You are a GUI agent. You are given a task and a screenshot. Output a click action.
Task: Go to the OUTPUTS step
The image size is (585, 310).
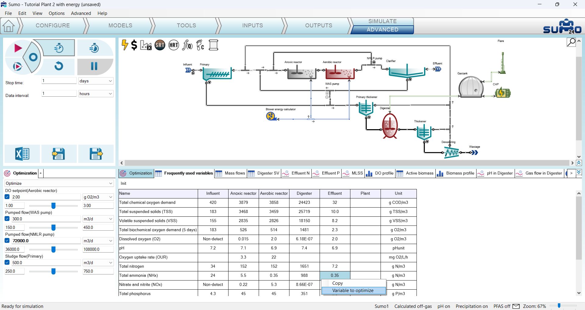[x=319, y=26]
